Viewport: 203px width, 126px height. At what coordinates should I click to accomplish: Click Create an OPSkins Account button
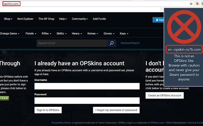[x=165, y=95]
